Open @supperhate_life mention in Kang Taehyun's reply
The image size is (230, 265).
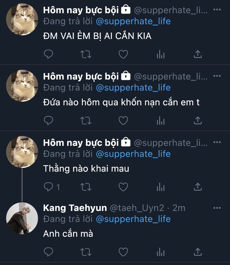pyautogui.click(x=133, y=219)
